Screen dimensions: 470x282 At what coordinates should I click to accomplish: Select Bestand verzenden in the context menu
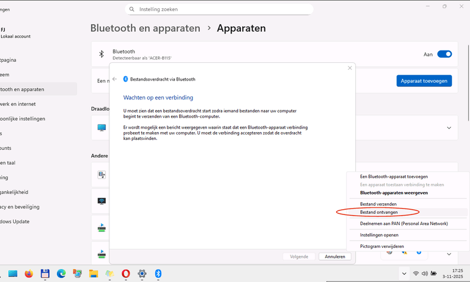click(x=378, y=204)
